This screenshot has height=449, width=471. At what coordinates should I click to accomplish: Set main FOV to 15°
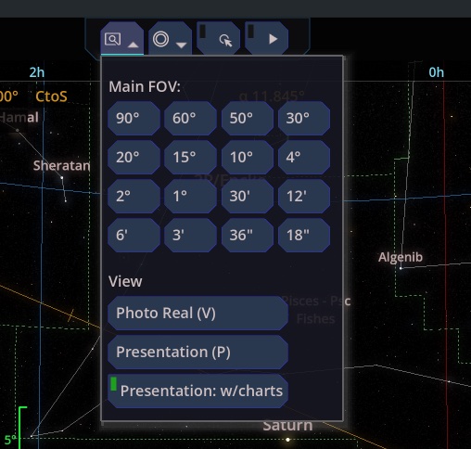pos(190,157)
